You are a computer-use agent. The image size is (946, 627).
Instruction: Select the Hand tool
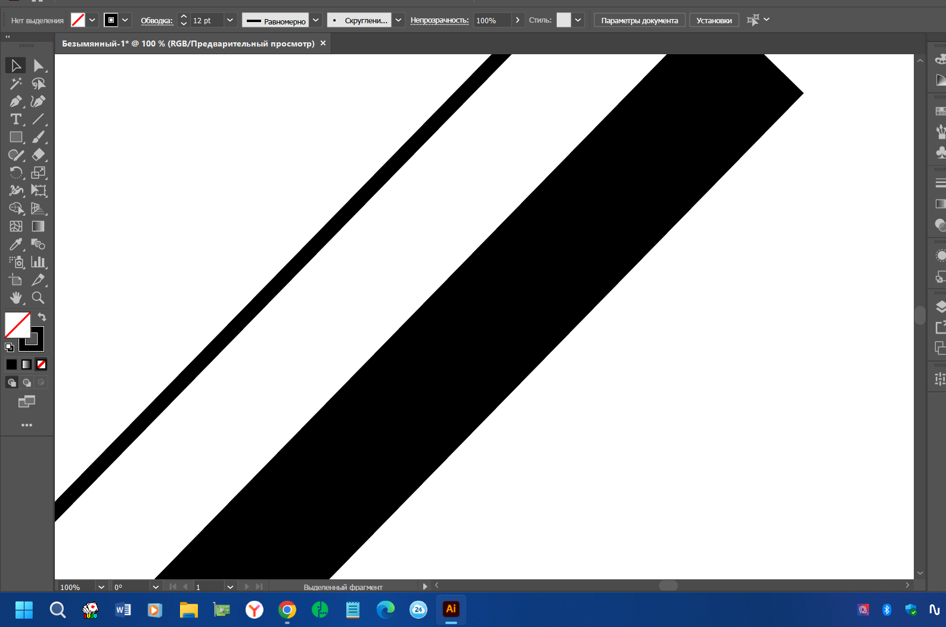15,297
